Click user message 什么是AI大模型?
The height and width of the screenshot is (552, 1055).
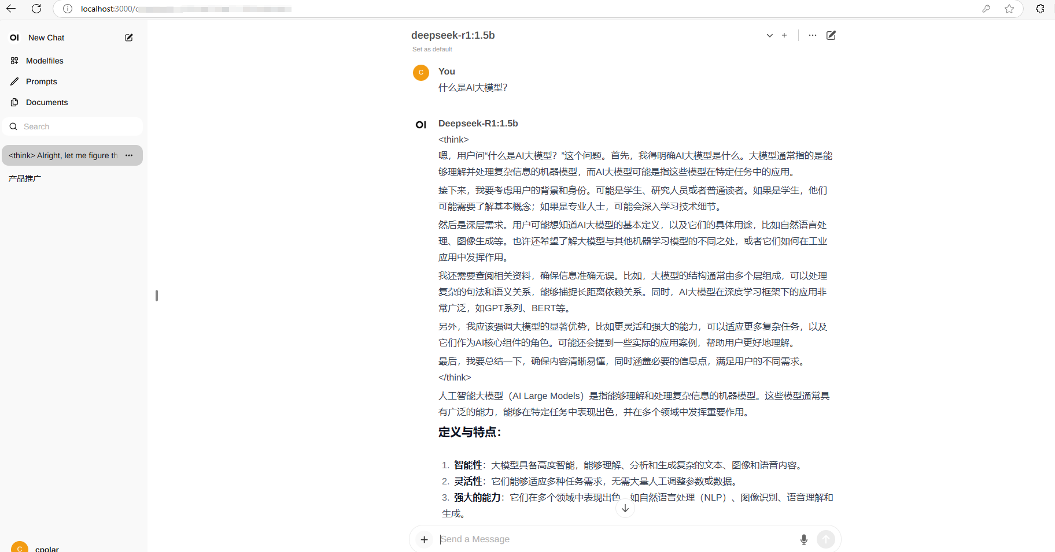coord(473,88)
